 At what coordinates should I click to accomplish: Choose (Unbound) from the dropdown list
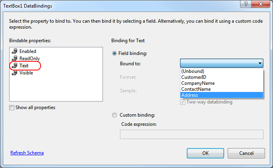(x=193, y=71)
